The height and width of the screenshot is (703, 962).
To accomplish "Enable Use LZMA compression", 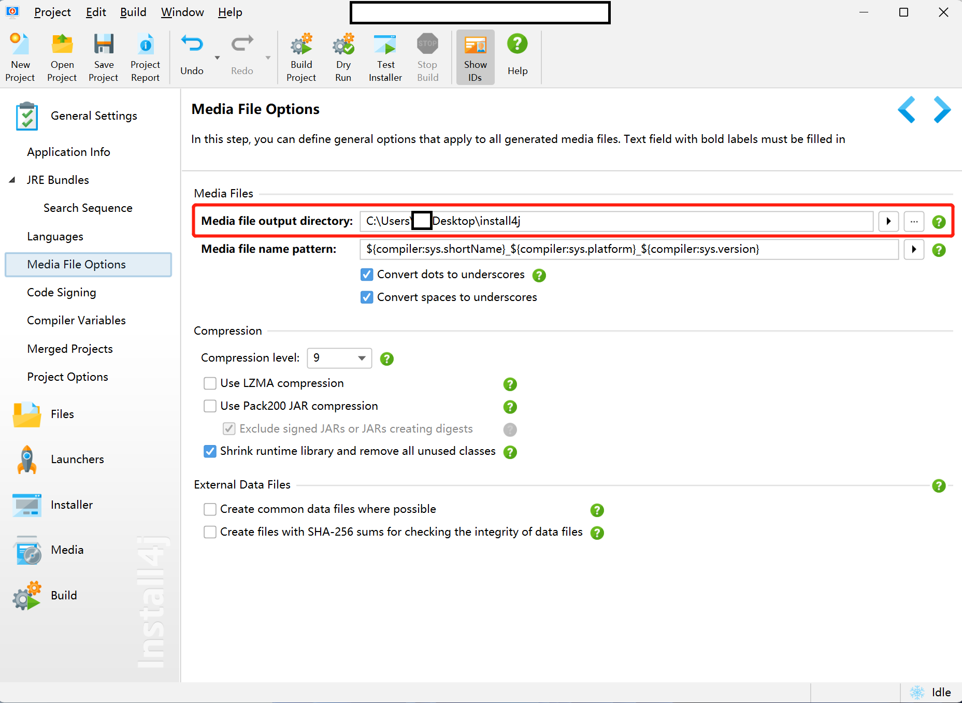I will [210, 383].
